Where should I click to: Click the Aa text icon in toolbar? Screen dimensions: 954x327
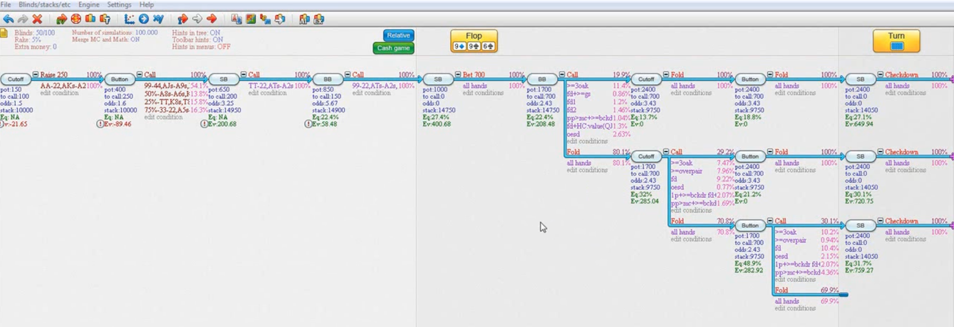pos(236,19)
